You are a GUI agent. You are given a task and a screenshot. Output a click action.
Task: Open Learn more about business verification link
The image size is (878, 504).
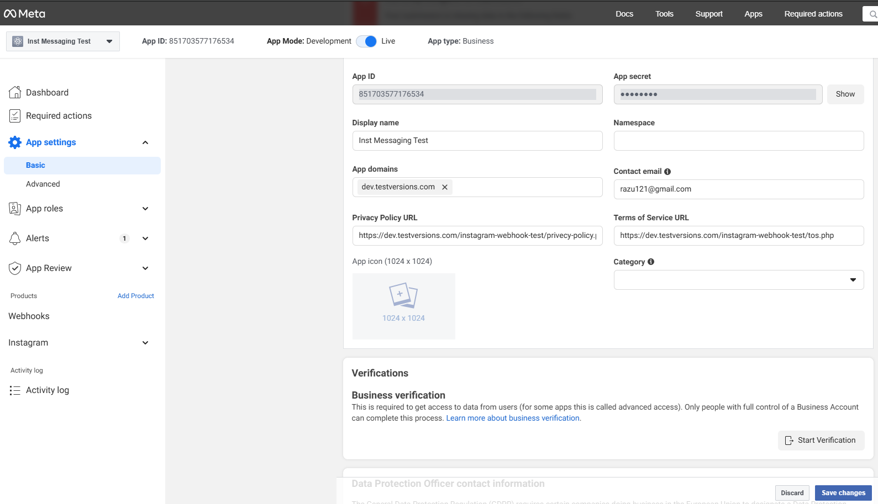coord(513,418)
